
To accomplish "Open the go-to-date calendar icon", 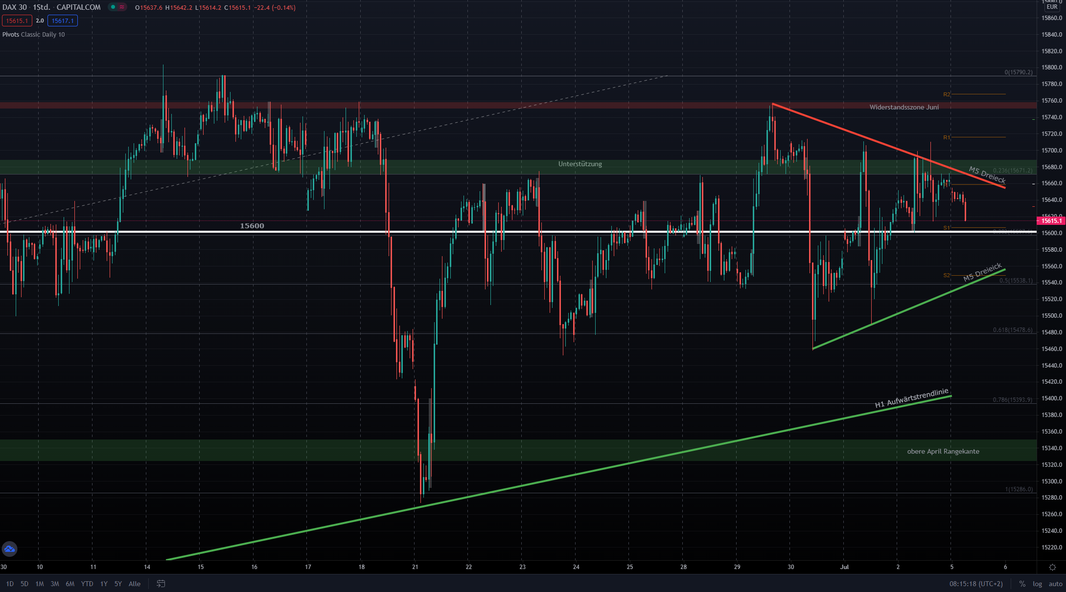I will (161, 584).
